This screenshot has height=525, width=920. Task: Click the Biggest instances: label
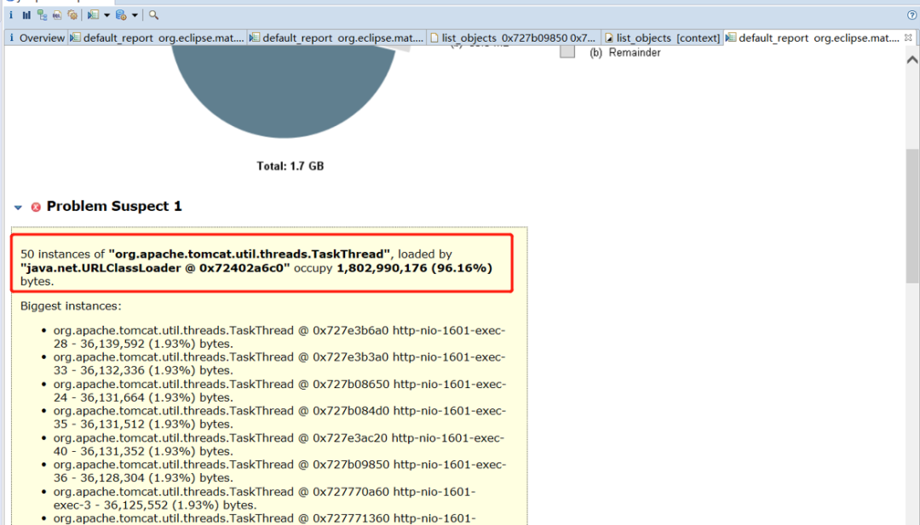[x=71, y=305]
